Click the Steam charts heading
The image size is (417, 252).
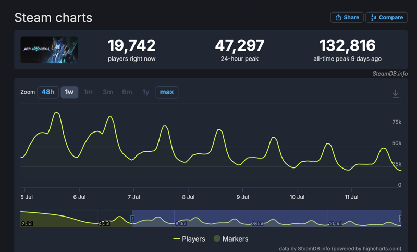(53, 18)
